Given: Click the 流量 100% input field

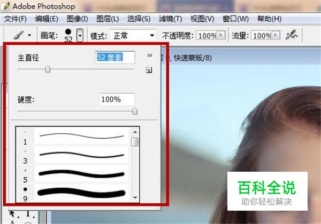Looking at the screenshot, I should pos(262,36).
